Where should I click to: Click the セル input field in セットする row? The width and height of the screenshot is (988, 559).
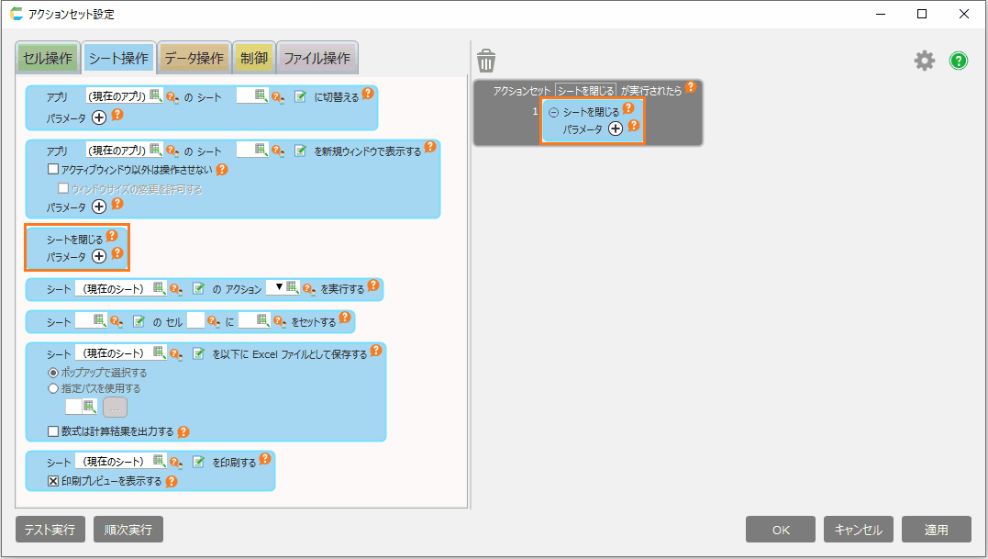tap(195, 320)
